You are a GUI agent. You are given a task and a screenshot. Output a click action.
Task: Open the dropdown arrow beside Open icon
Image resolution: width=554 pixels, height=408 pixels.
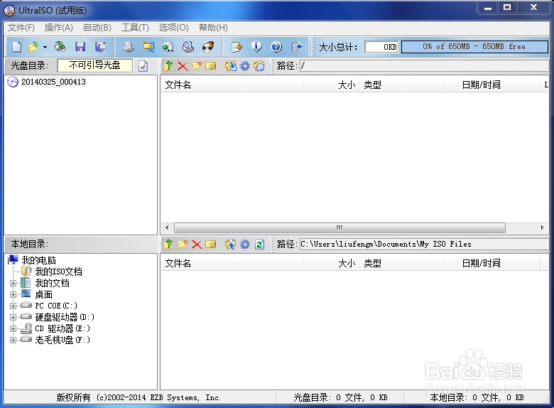click(45, 47)
